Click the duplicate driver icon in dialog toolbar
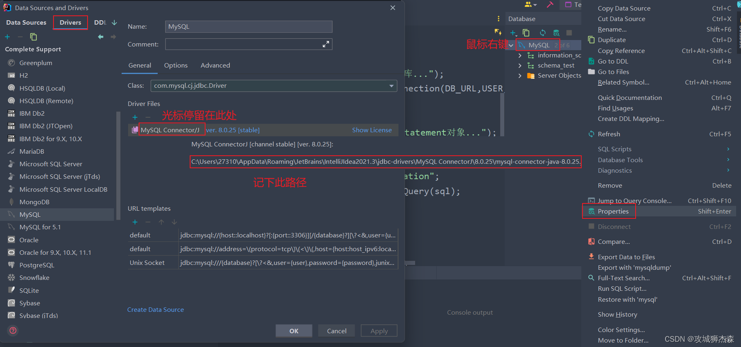 coord(33,37)
